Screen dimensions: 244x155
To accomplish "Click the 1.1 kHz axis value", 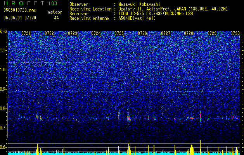I will point(3,50).
